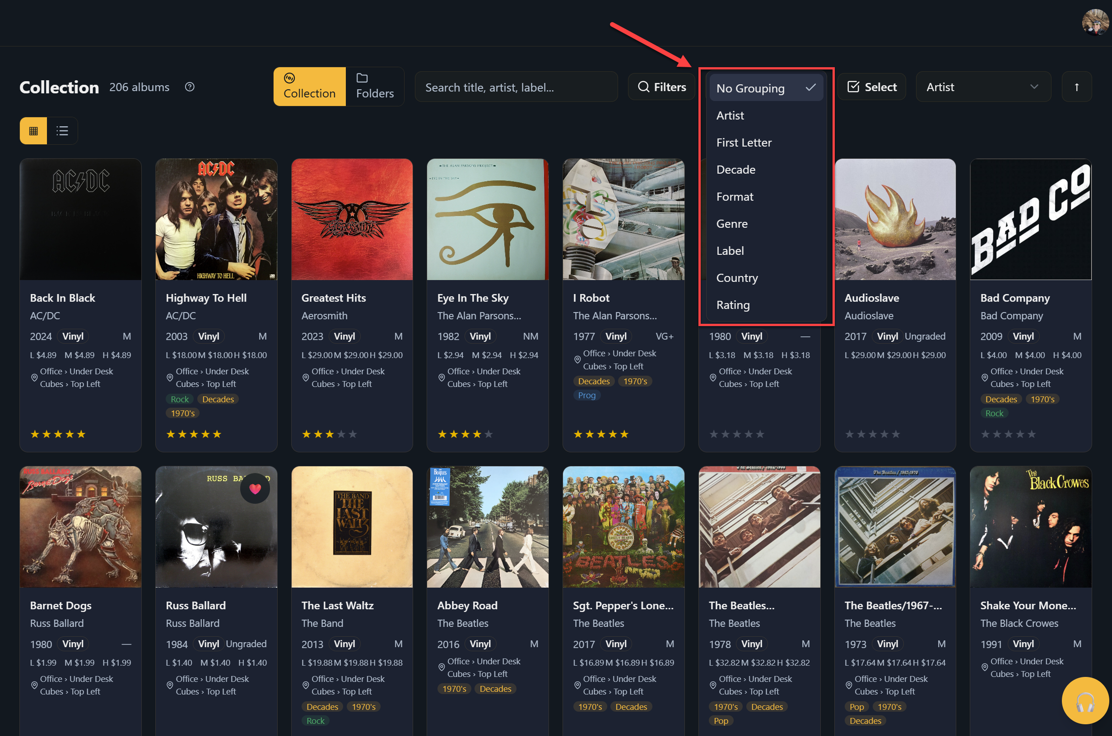This screenshot has height=736, width=1112.
Task: Click the location pin on Bad Company card
Action: [985, 377]
